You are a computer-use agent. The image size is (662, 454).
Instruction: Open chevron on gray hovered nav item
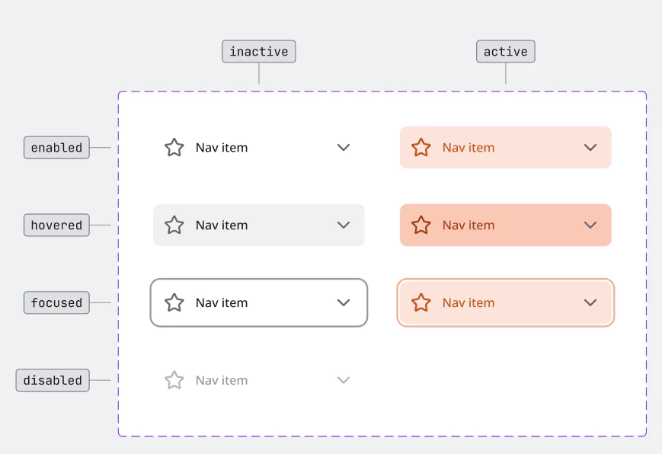pyautogui.click(x=344, y=225)
